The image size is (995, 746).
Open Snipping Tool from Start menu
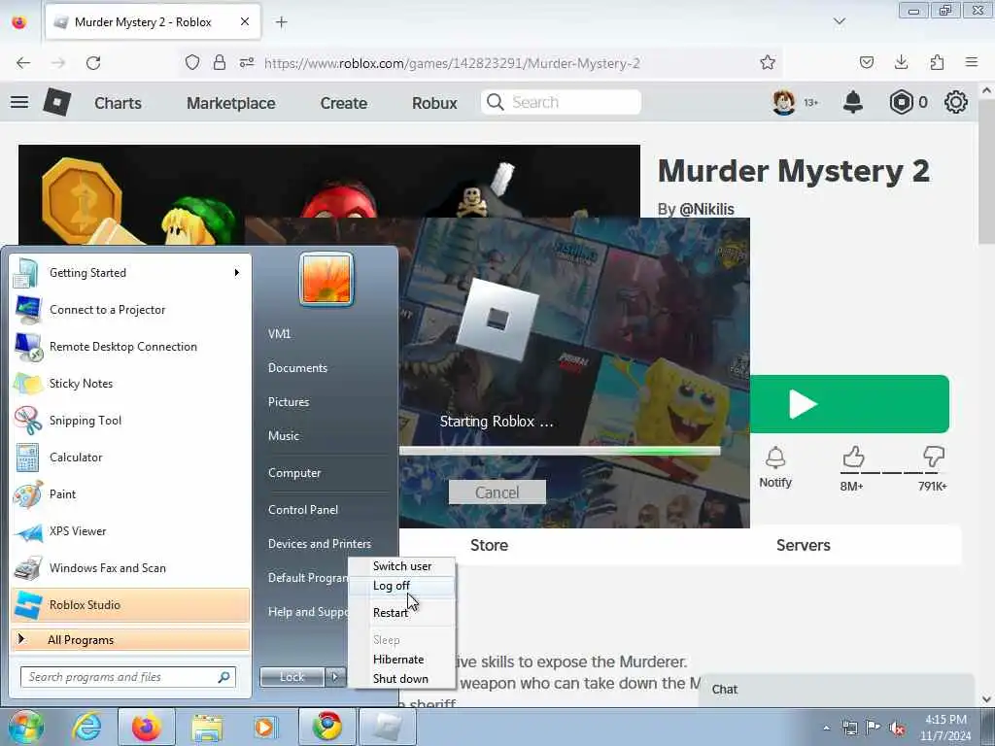(130, 421)
